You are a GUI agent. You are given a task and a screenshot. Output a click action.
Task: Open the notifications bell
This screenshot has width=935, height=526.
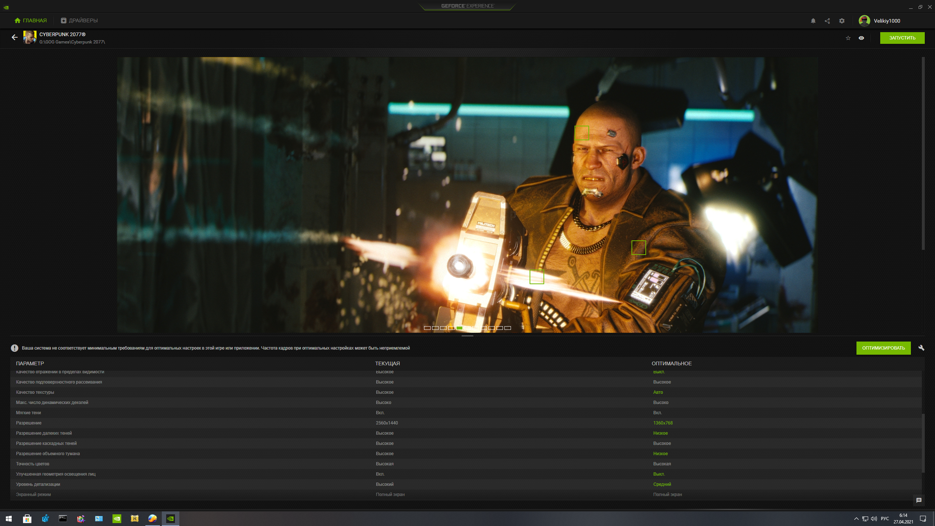click(x=813, y=21)
